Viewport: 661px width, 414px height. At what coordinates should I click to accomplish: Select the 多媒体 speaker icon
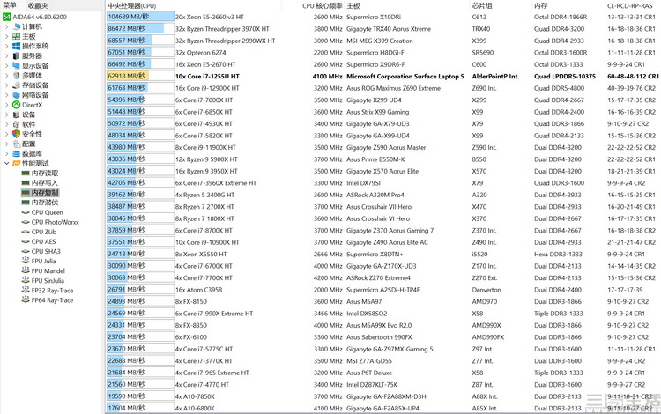click(x=17, y=76)
